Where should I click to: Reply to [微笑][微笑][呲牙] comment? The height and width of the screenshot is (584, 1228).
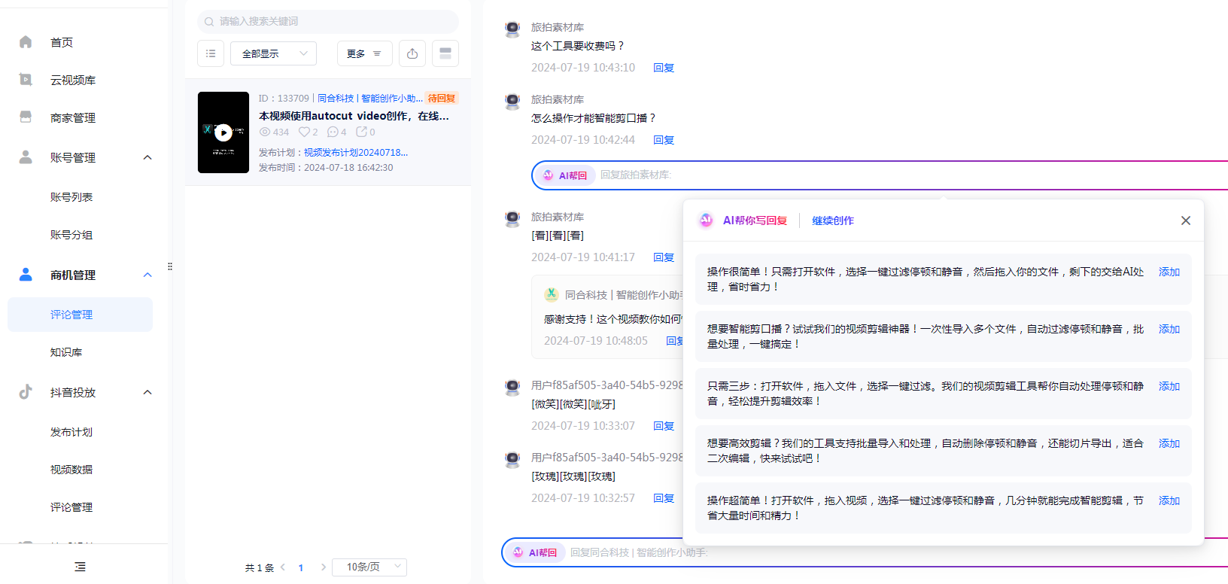pyautogui.click(x=664, y=426)
